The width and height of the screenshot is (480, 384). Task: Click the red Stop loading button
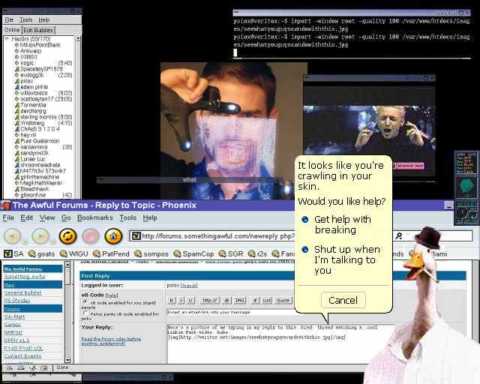coord(90,236)
